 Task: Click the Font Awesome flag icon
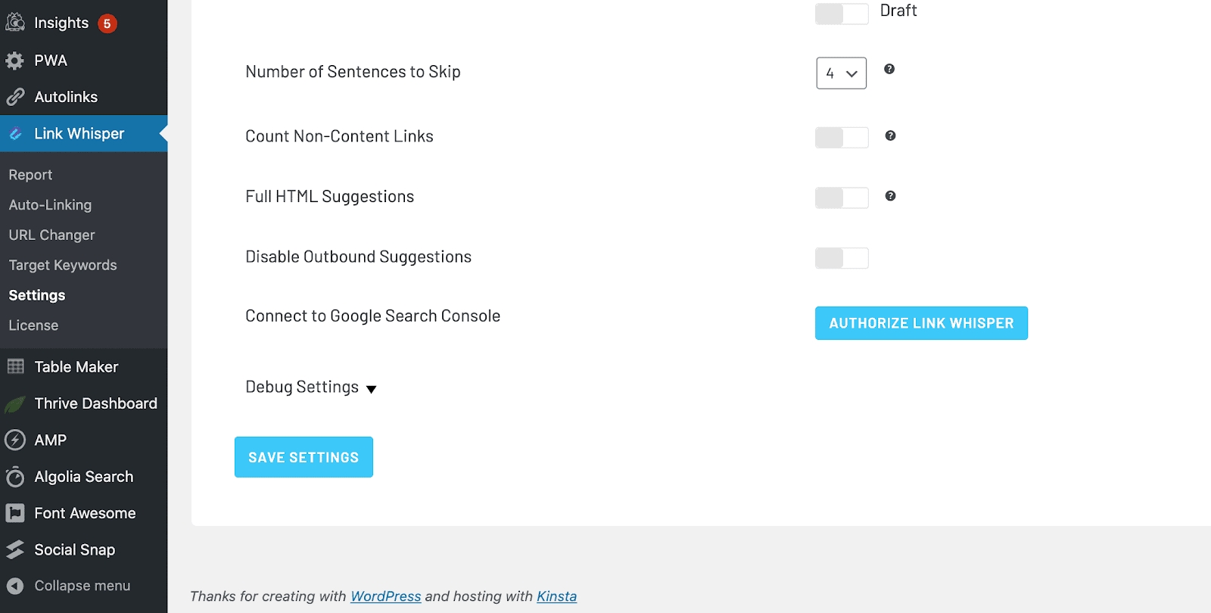coord(15,513)
